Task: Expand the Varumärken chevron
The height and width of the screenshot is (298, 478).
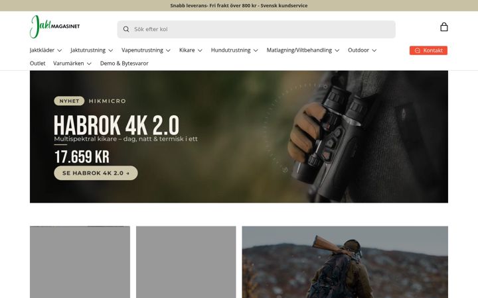Action: [x=89, y=64]
